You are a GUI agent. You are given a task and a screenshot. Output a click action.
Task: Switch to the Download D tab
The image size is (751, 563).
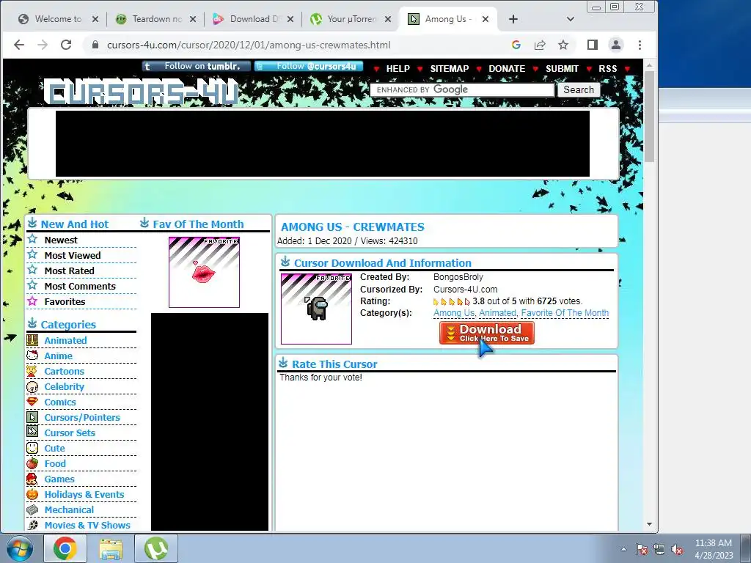click(x=254, y=19)
